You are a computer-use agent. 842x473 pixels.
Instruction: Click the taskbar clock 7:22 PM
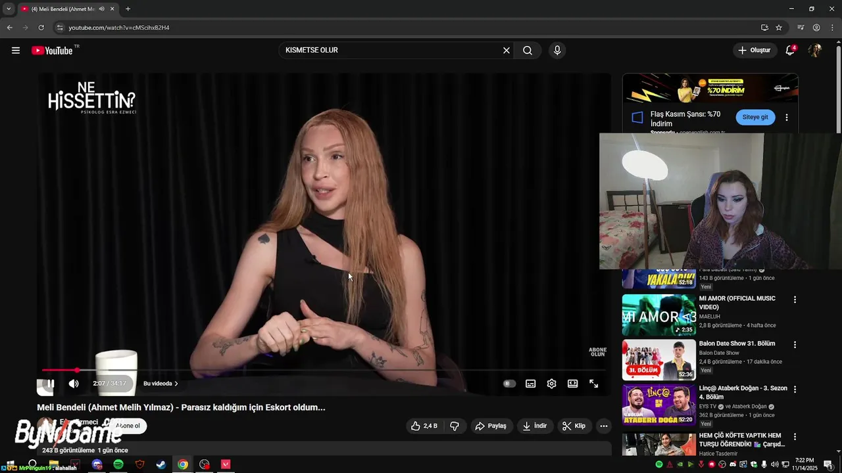coord(805,464)
